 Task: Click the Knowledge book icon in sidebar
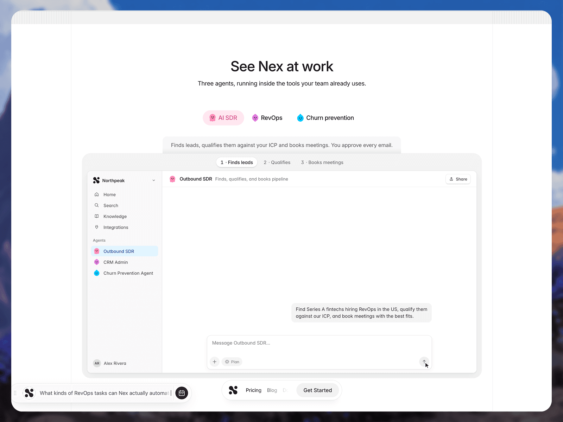tap(97, 216)
